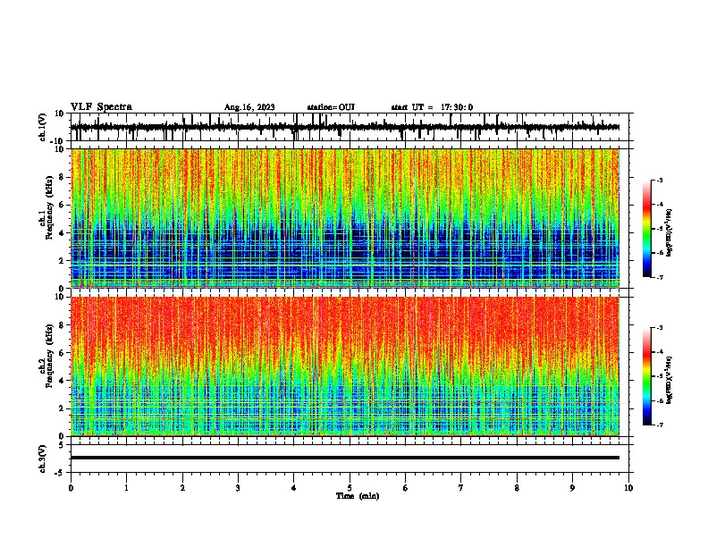Screen dimensions: 708x547
Task: Click the 'Time (min)' axis label
Action: (x=358, y=496)
